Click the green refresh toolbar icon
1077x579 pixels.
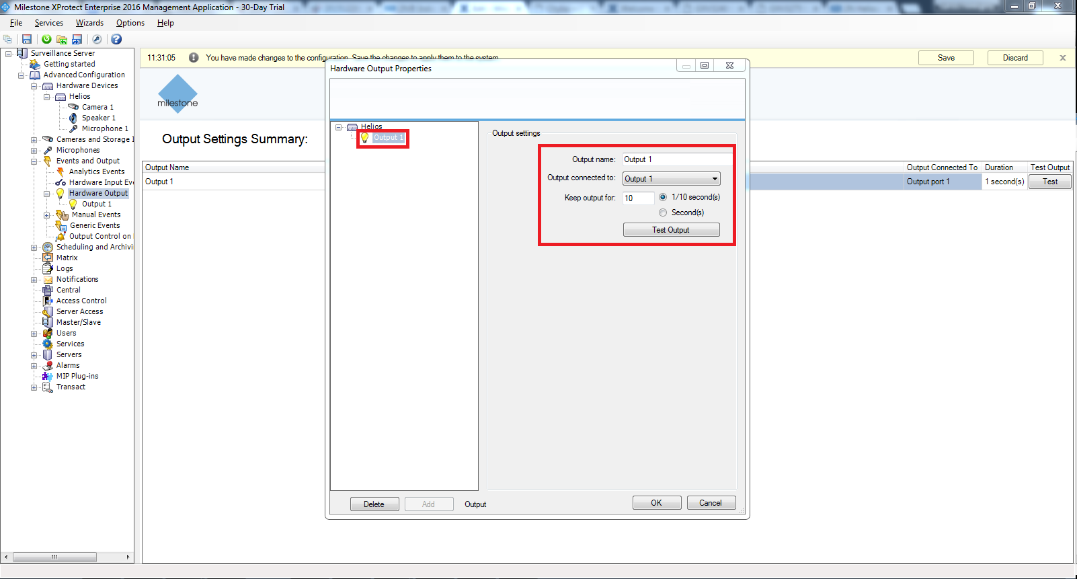tap(46, 40)
